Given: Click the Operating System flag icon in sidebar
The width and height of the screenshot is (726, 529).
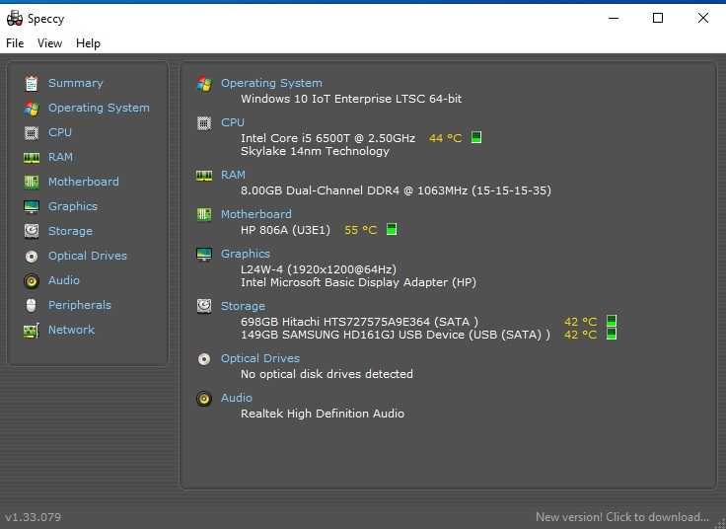Looking at the screenshot, I should (32, 109).
